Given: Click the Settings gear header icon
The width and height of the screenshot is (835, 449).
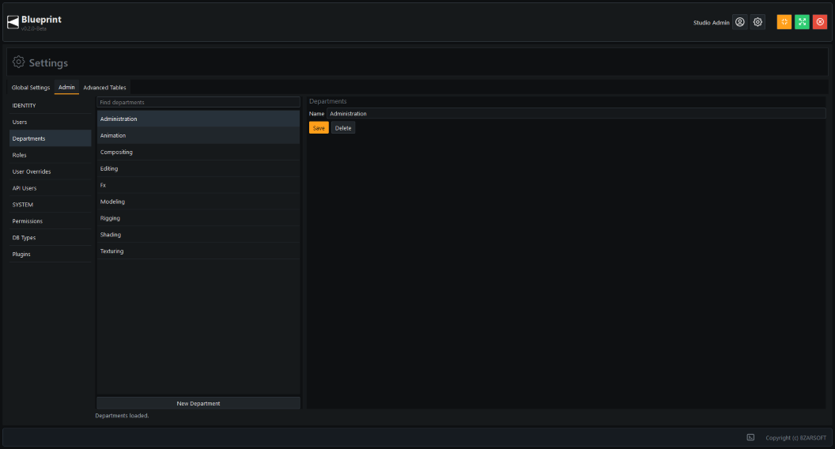Looking at the screenshot, I should 19,62.
